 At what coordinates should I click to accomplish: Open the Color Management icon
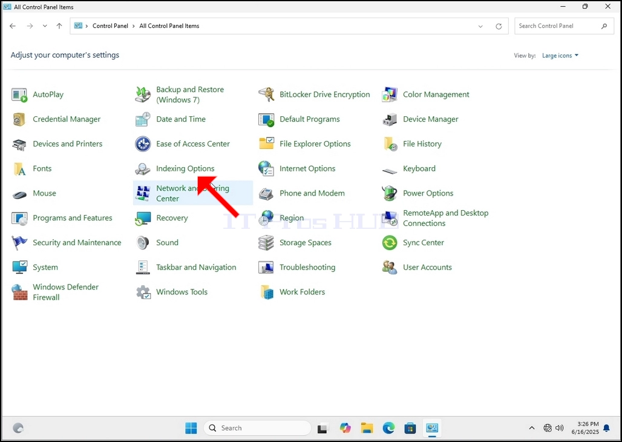[390, 95]
